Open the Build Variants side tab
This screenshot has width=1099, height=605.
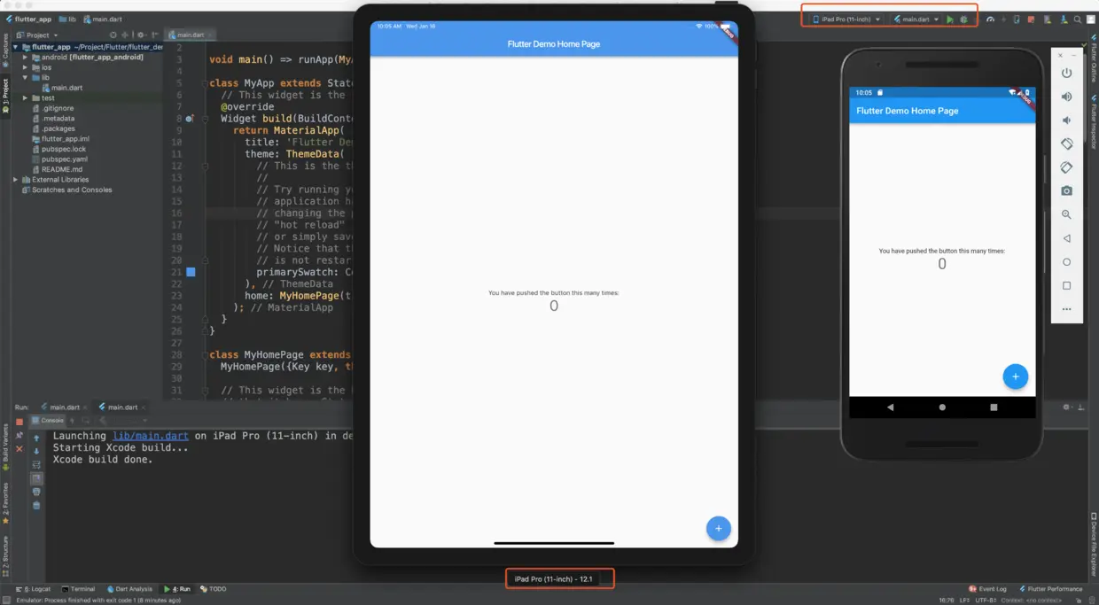[5, 446]
